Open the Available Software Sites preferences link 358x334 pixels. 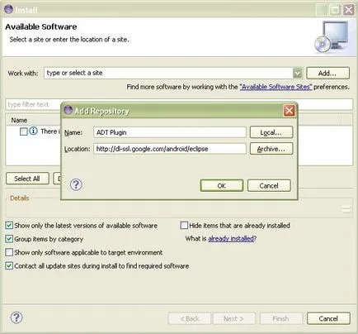click(276, 87)
